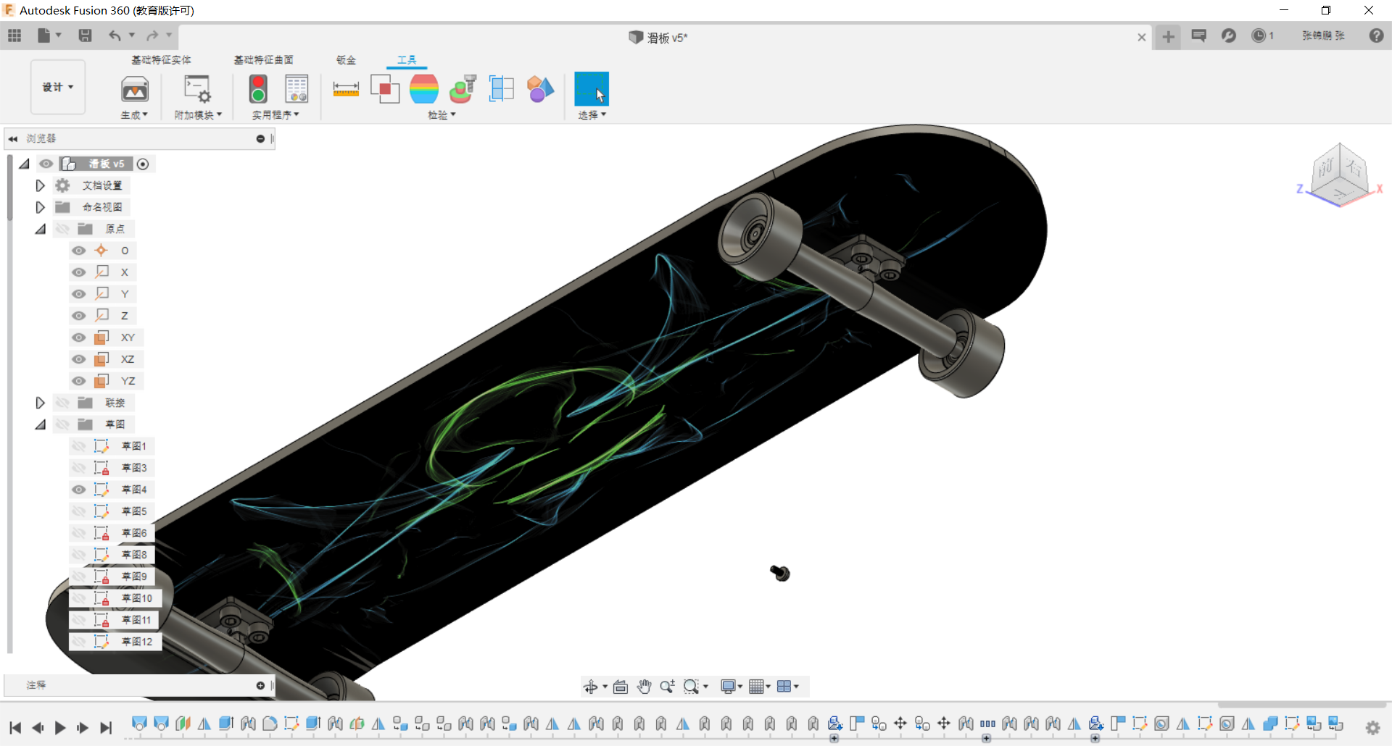The width and height of the screenshot is (1392, 746).
Task: Activate the 滑板 v5 component radio button
Action: tap(143, 164)
